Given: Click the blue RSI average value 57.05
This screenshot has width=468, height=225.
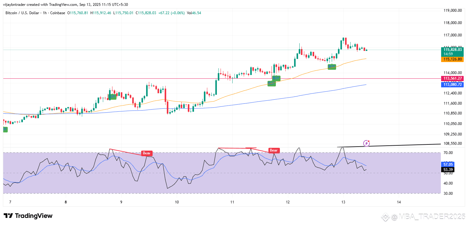Looking at the screenshot, I should [448, 165].
